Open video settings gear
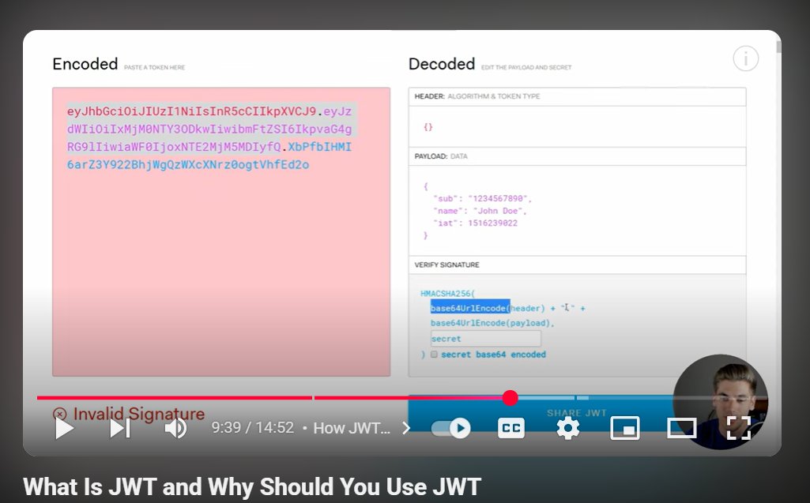The image size is (810, 503). tap(567, 428)
